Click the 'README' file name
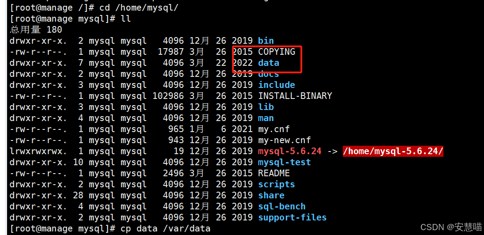This screenshot has width=484, height=235. tap(274, 173)
